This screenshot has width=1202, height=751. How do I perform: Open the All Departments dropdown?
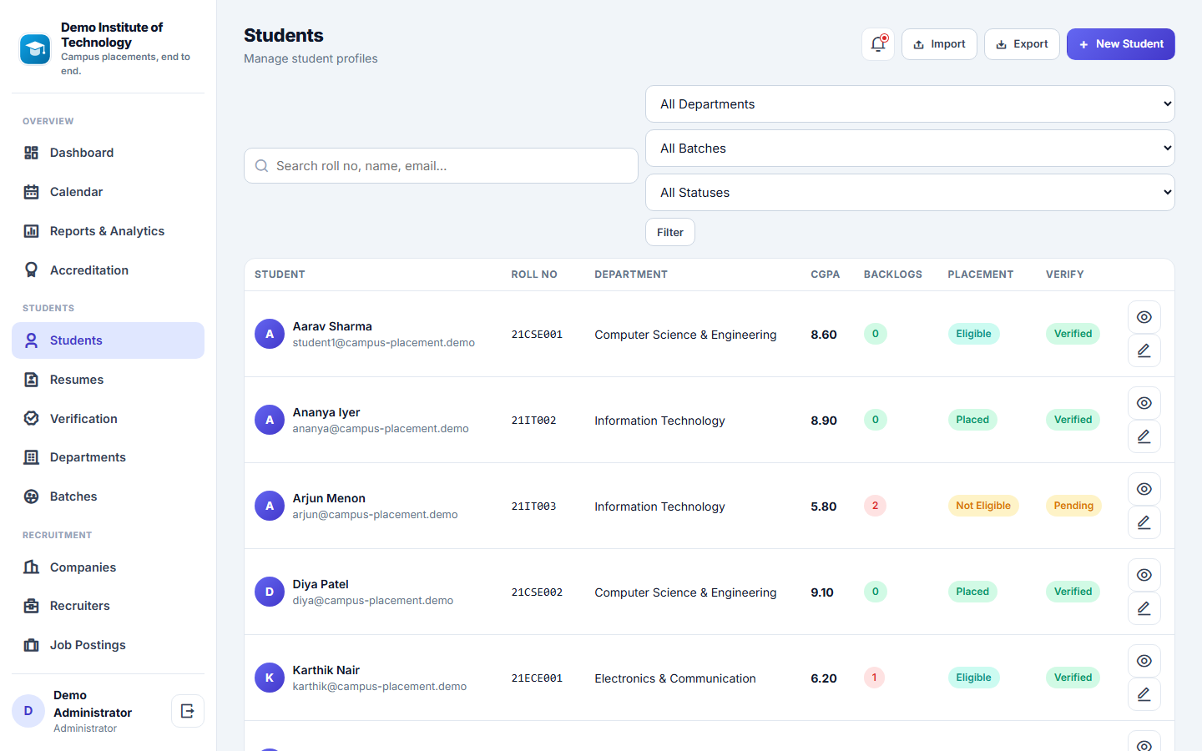pyautogui.click(x=910, y=104)
